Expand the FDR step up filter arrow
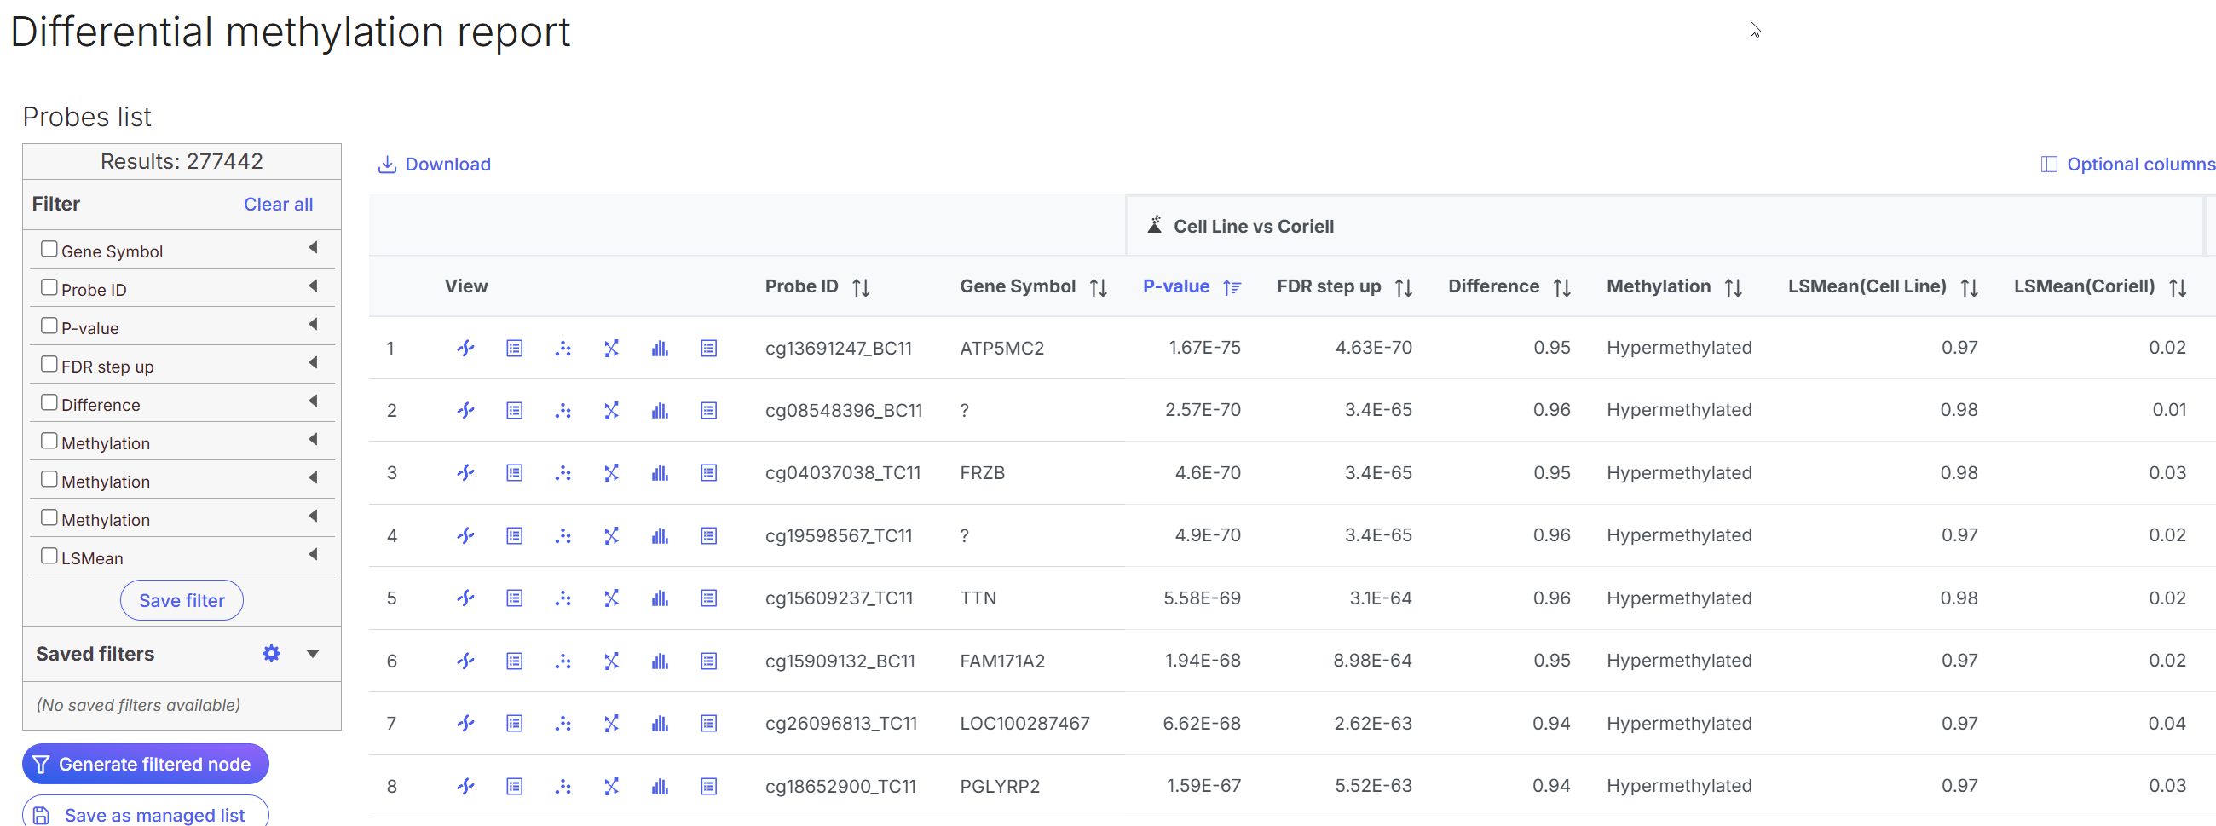Image resolution: width=2216 pixels, height=826 pixels. (312, 363)
